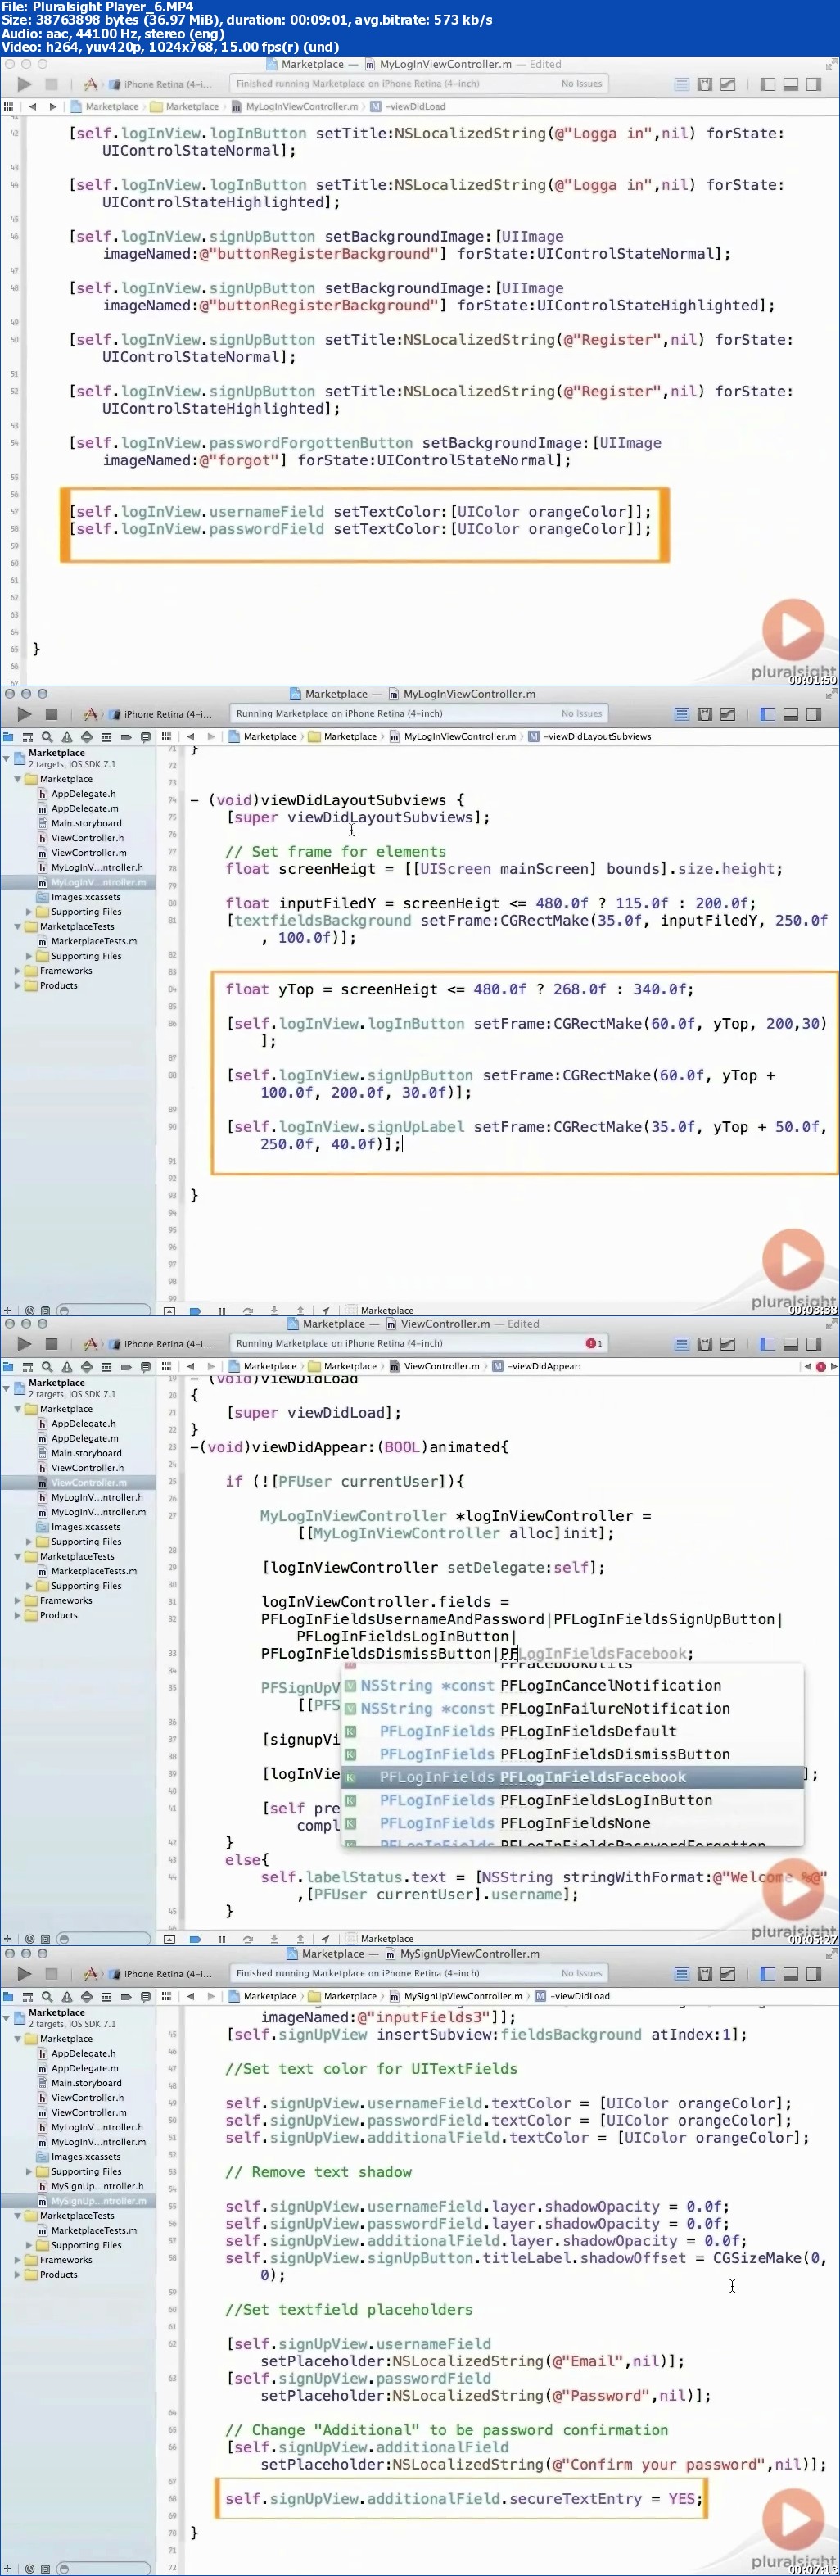Collapse Marketplace project root in viewDidLayoutSubviews navigator
Screen dimensions: 840x2576
[x=6, y=758]
